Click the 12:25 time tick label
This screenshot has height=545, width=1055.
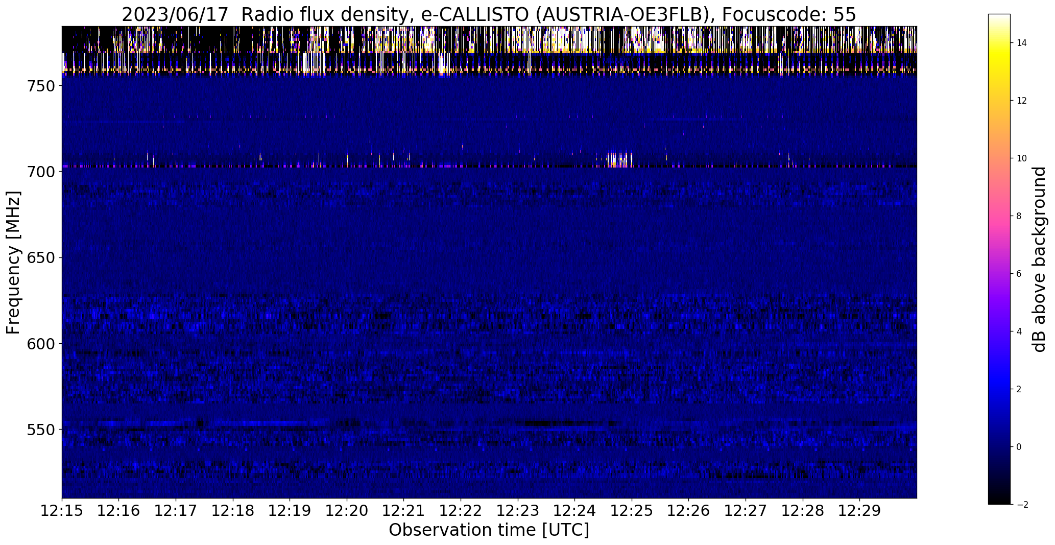(x=632, y=510)
